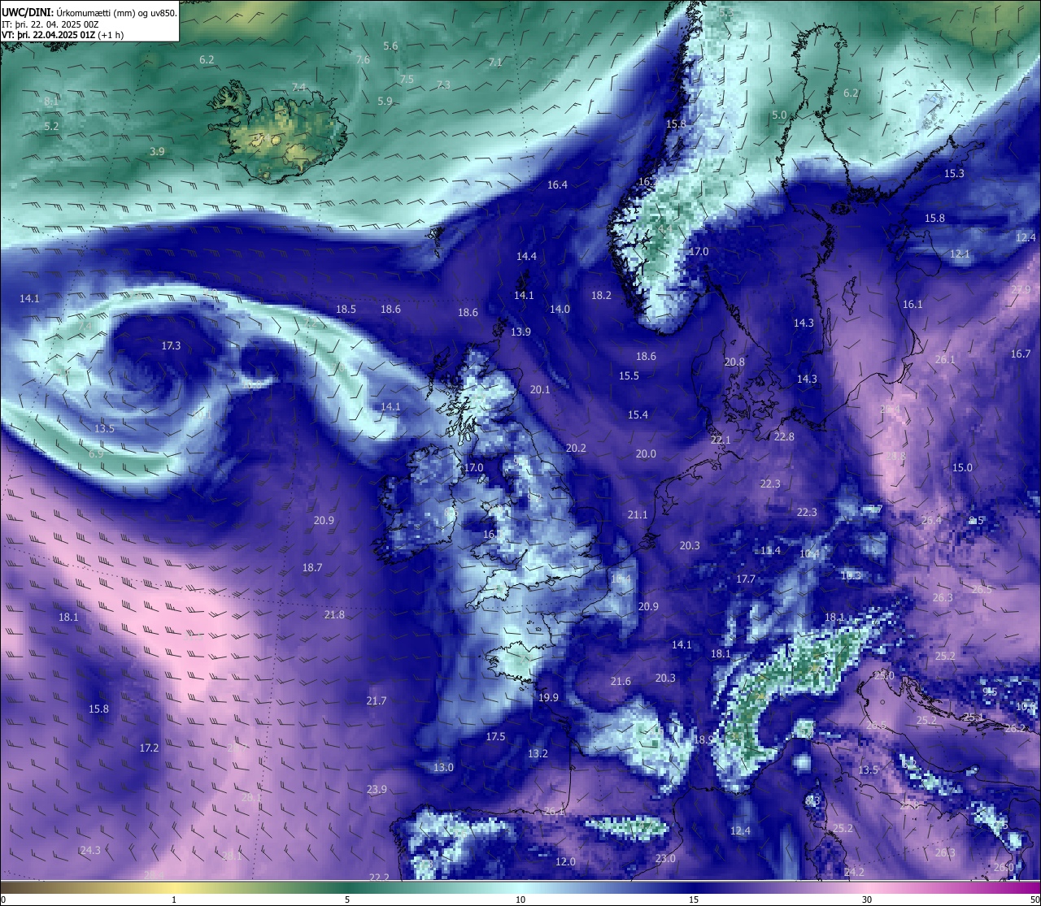Click the 19.9 value on the map
This screenshot has width=1041, height=906.
(549, 698)
